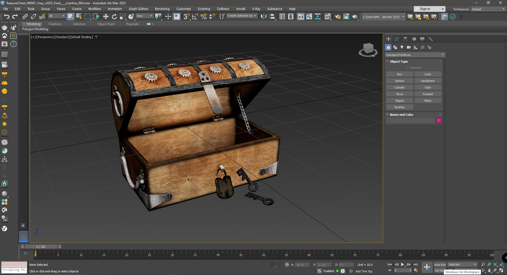Click the GeoSphere primitive button
The width and height of the screenshot is (507, 275).
coord(428,81)
